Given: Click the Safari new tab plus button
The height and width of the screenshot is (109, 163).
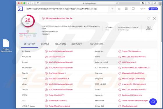Looking at the screenshot, I should point(161,4).
